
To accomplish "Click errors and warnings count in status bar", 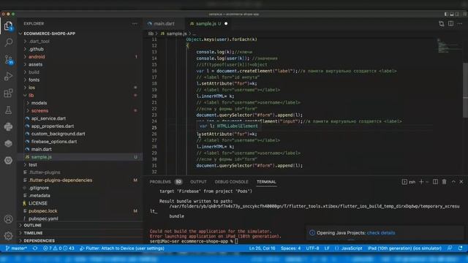I will point(58,248).
